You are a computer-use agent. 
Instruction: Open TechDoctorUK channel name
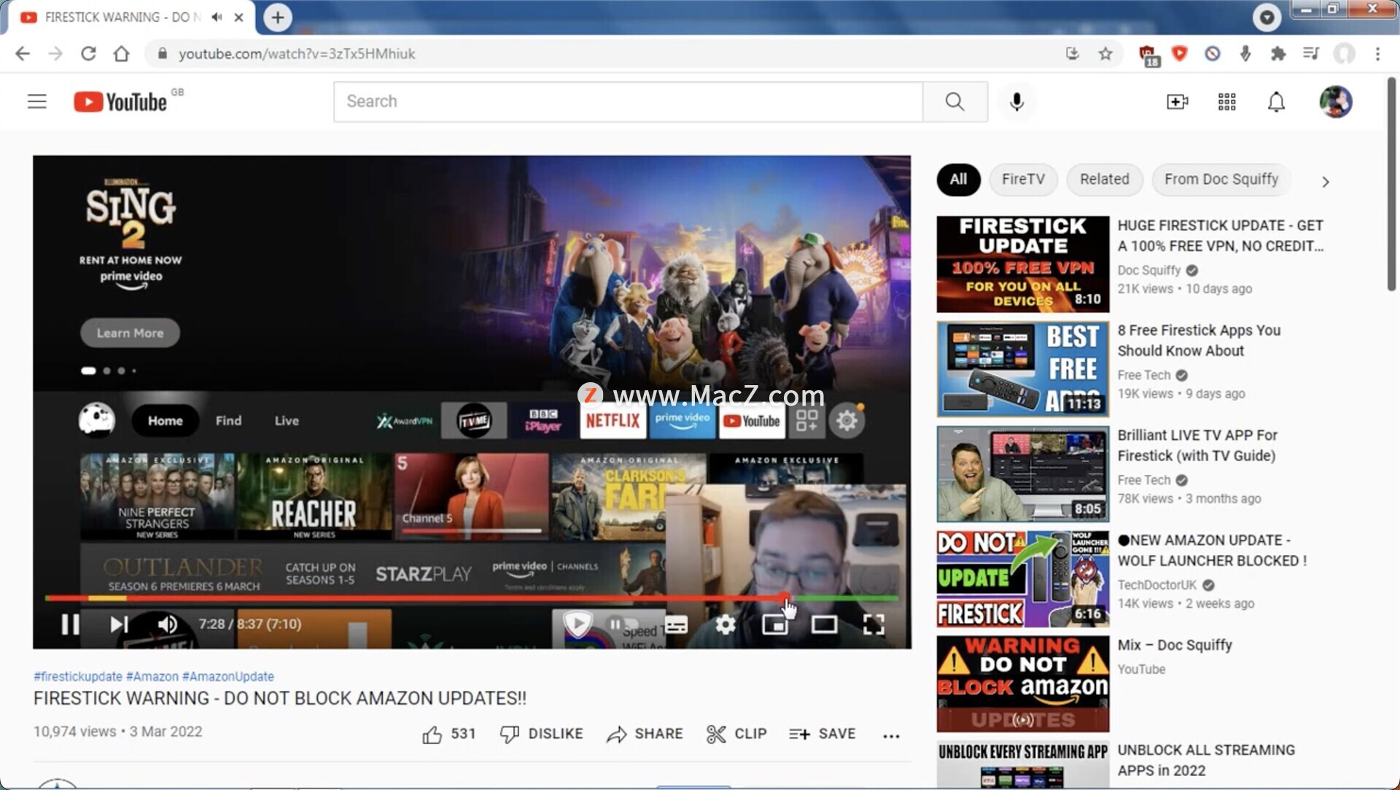tap(1157, 585)
